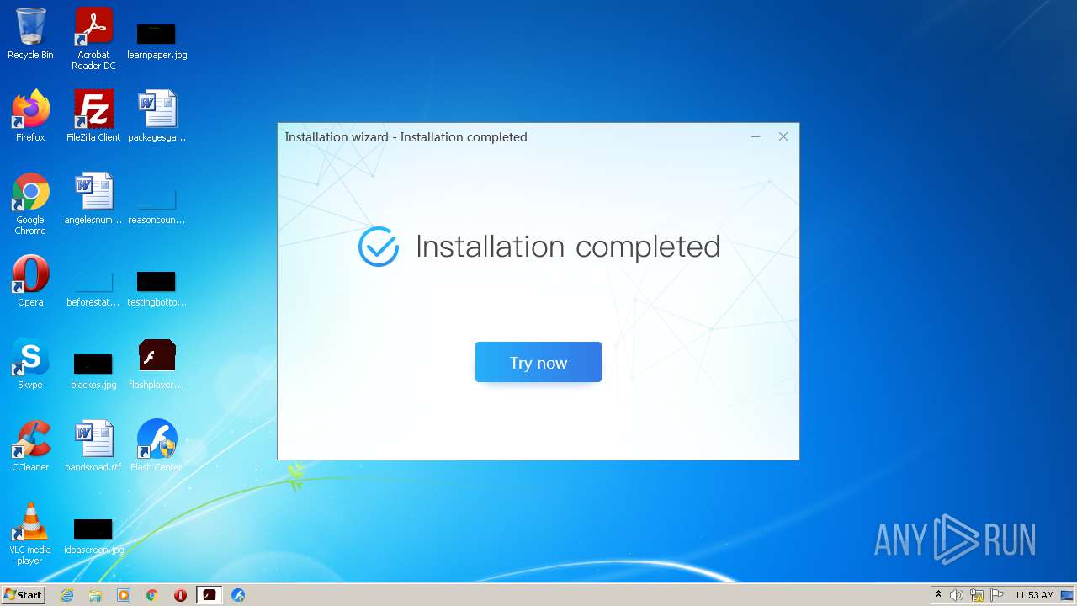This screenshot has height=606, width=1077.
Task: Close the Installation wizard window
Action: click(783, 136)
